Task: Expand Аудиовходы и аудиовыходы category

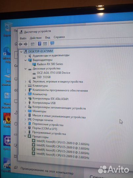Action: coord(25,56)
